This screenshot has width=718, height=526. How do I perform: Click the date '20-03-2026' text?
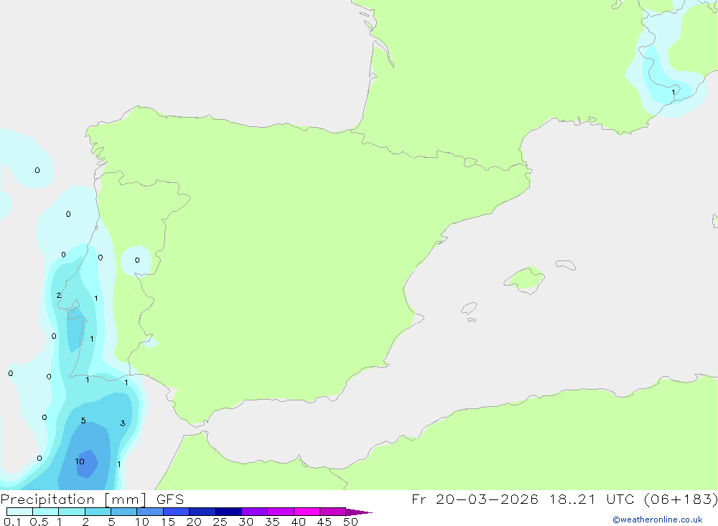pos(487,499)
